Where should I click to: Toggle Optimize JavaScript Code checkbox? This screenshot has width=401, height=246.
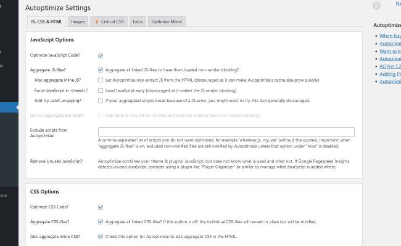click(101, 55)
